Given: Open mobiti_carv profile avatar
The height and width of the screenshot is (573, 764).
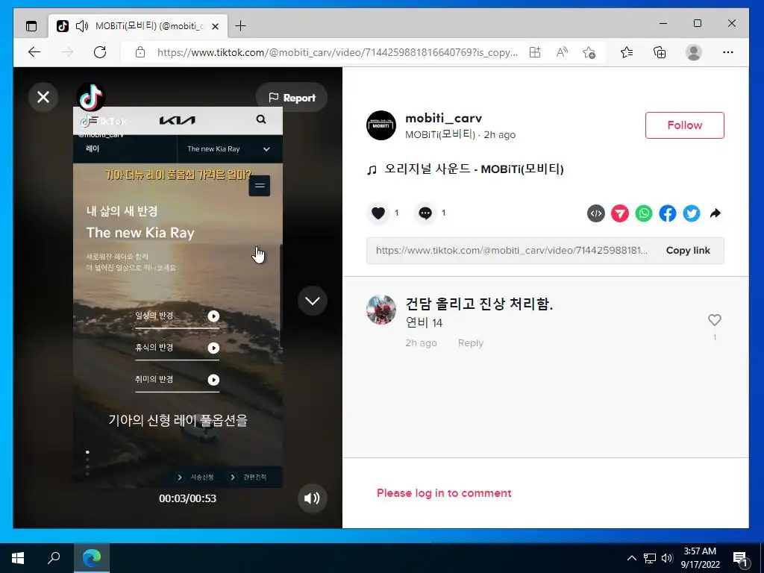Looking at the screenshot, I should tap(381, 125).
